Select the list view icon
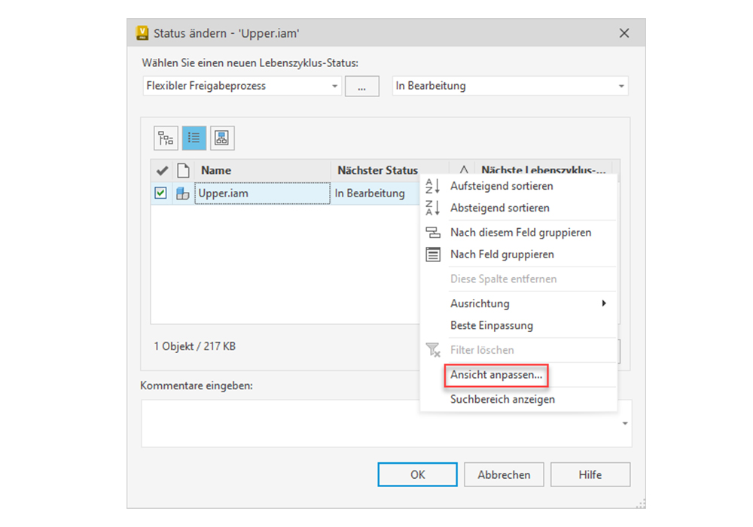Image resolution: width=753 pixels, height=527 pixels. (x=194, y=138)
